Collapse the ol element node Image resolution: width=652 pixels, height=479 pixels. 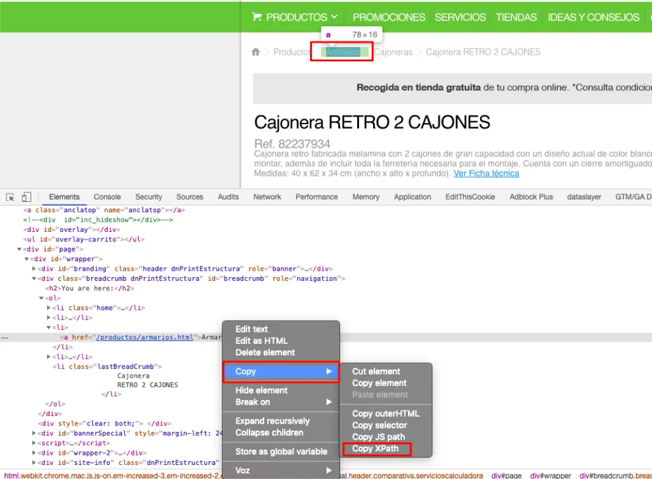pos(41,298)
